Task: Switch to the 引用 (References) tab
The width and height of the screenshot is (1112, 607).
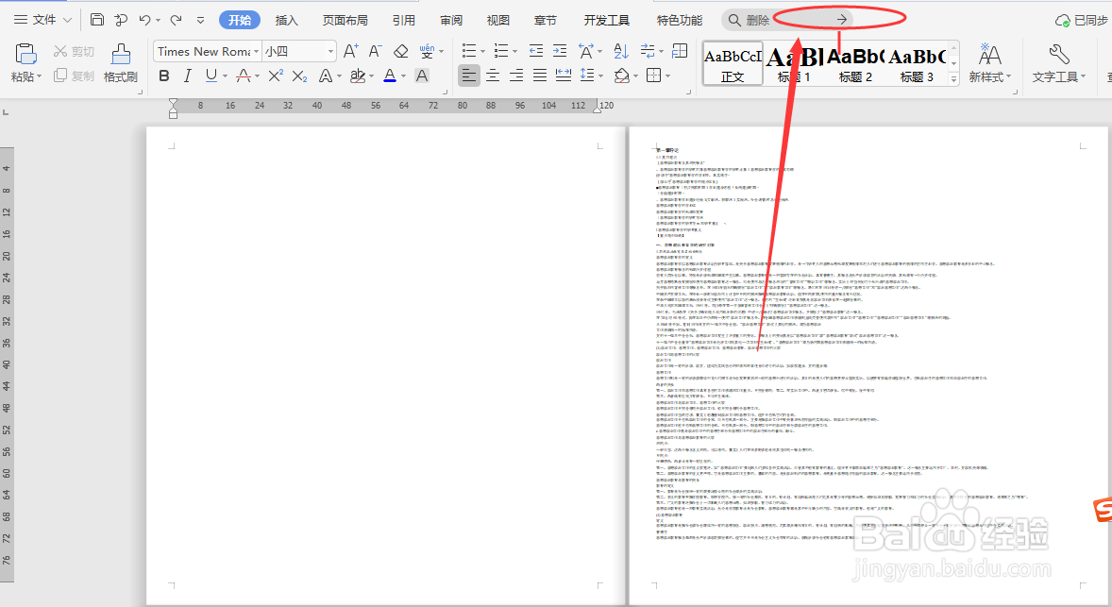Action: [x=404, y=20]
